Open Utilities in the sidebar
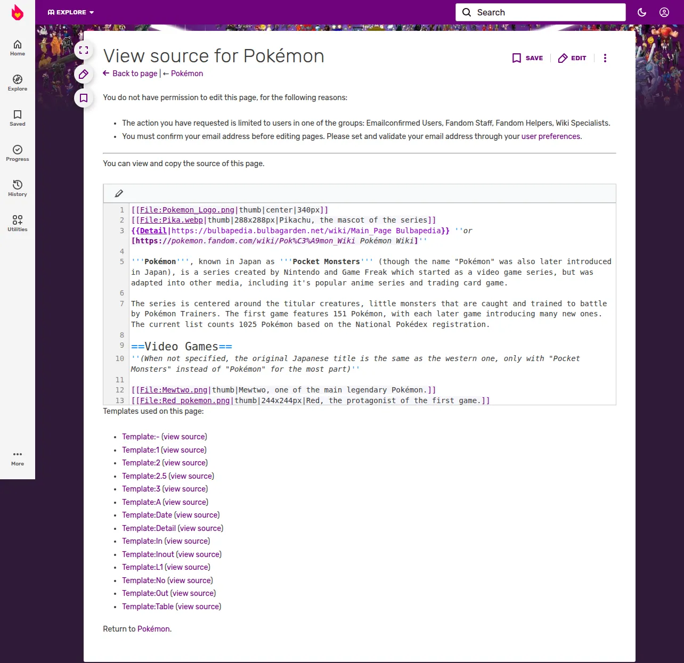This screenshot has width=684, height=663. (18, 224)
